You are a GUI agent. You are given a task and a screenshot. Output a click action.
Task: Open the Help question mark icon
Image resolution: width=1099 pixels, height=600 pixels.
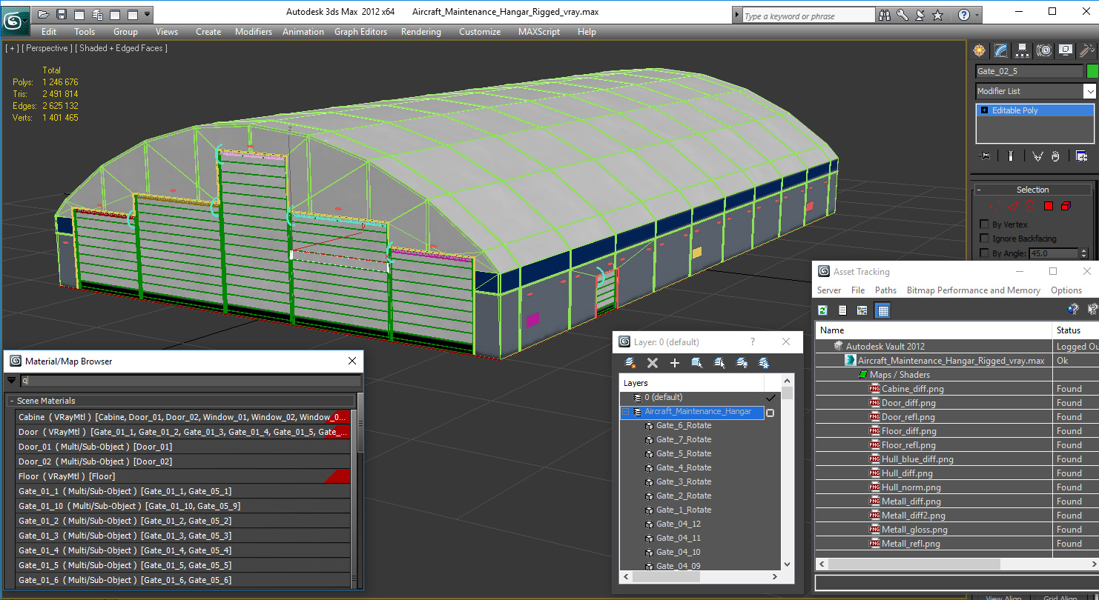tap(963, 15)
